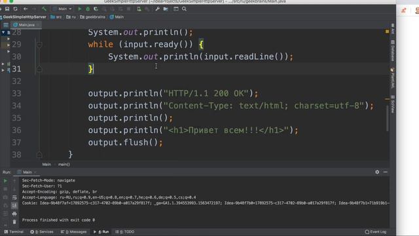Run Main with the green toolbar play button

click(x=80, y=9)
